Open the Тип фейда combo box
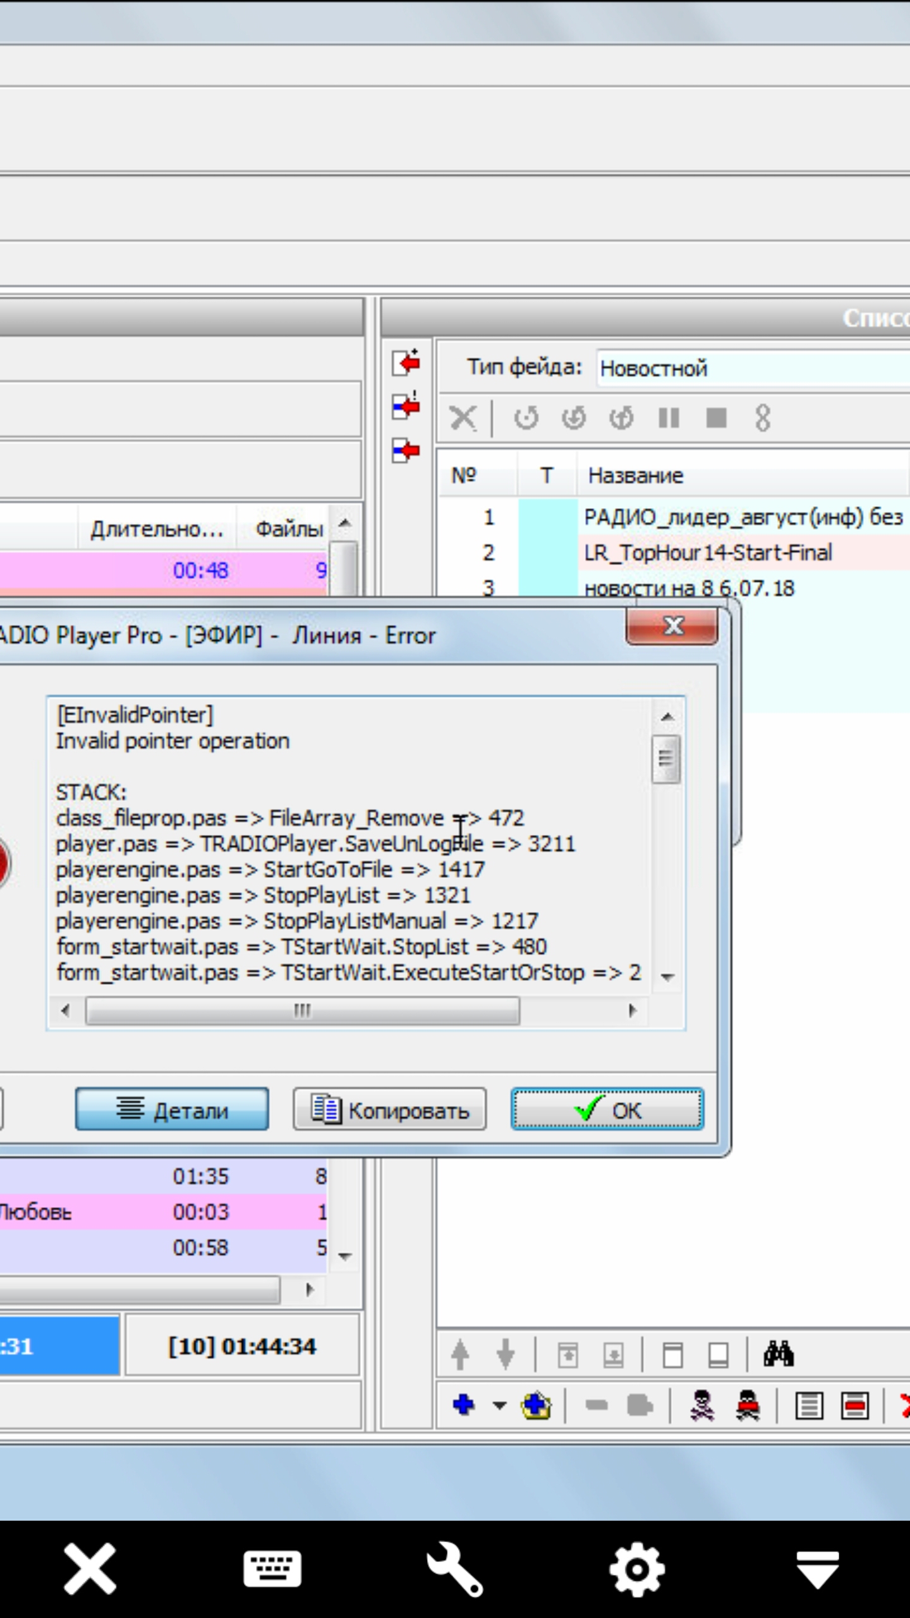The width and height of the screenshot is (910, 1618). (753, 368)
